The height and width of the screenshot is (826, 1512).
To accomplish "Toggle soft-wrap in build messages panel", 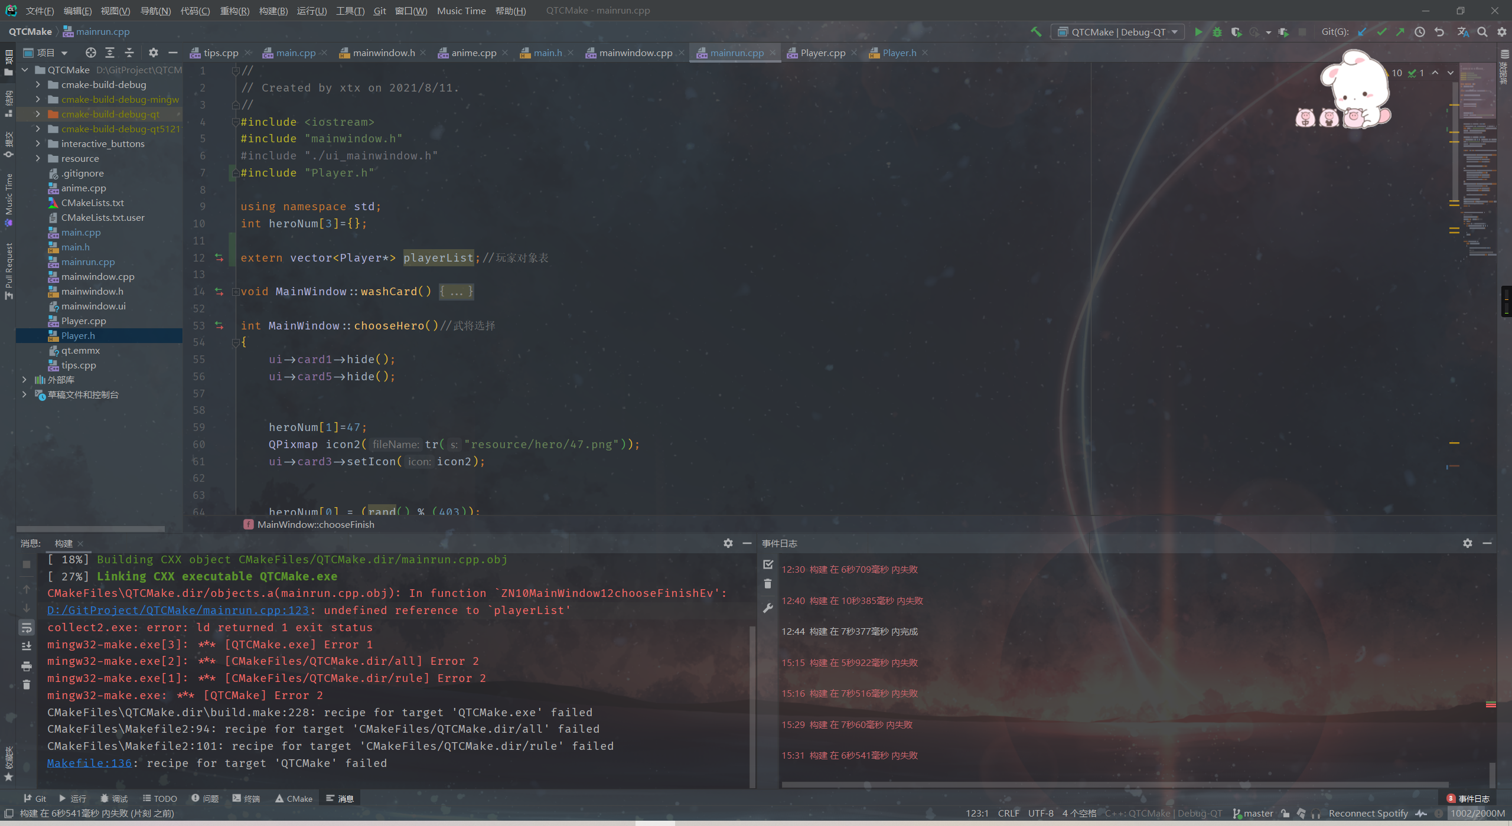I will pyautogui.click(x=27, y=628).
